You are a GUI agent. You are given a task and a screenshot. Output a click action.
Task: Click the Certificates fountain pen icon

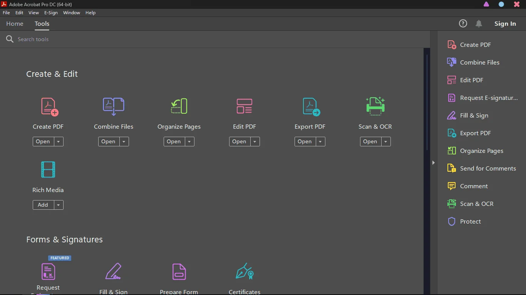click(x=245, y=271)
